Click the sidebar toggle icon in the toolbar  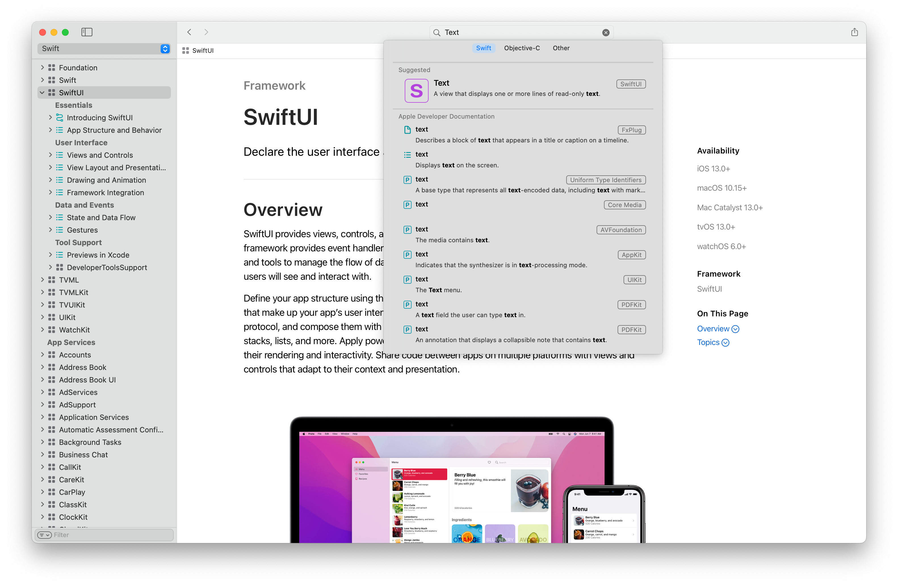coord(86,32)
